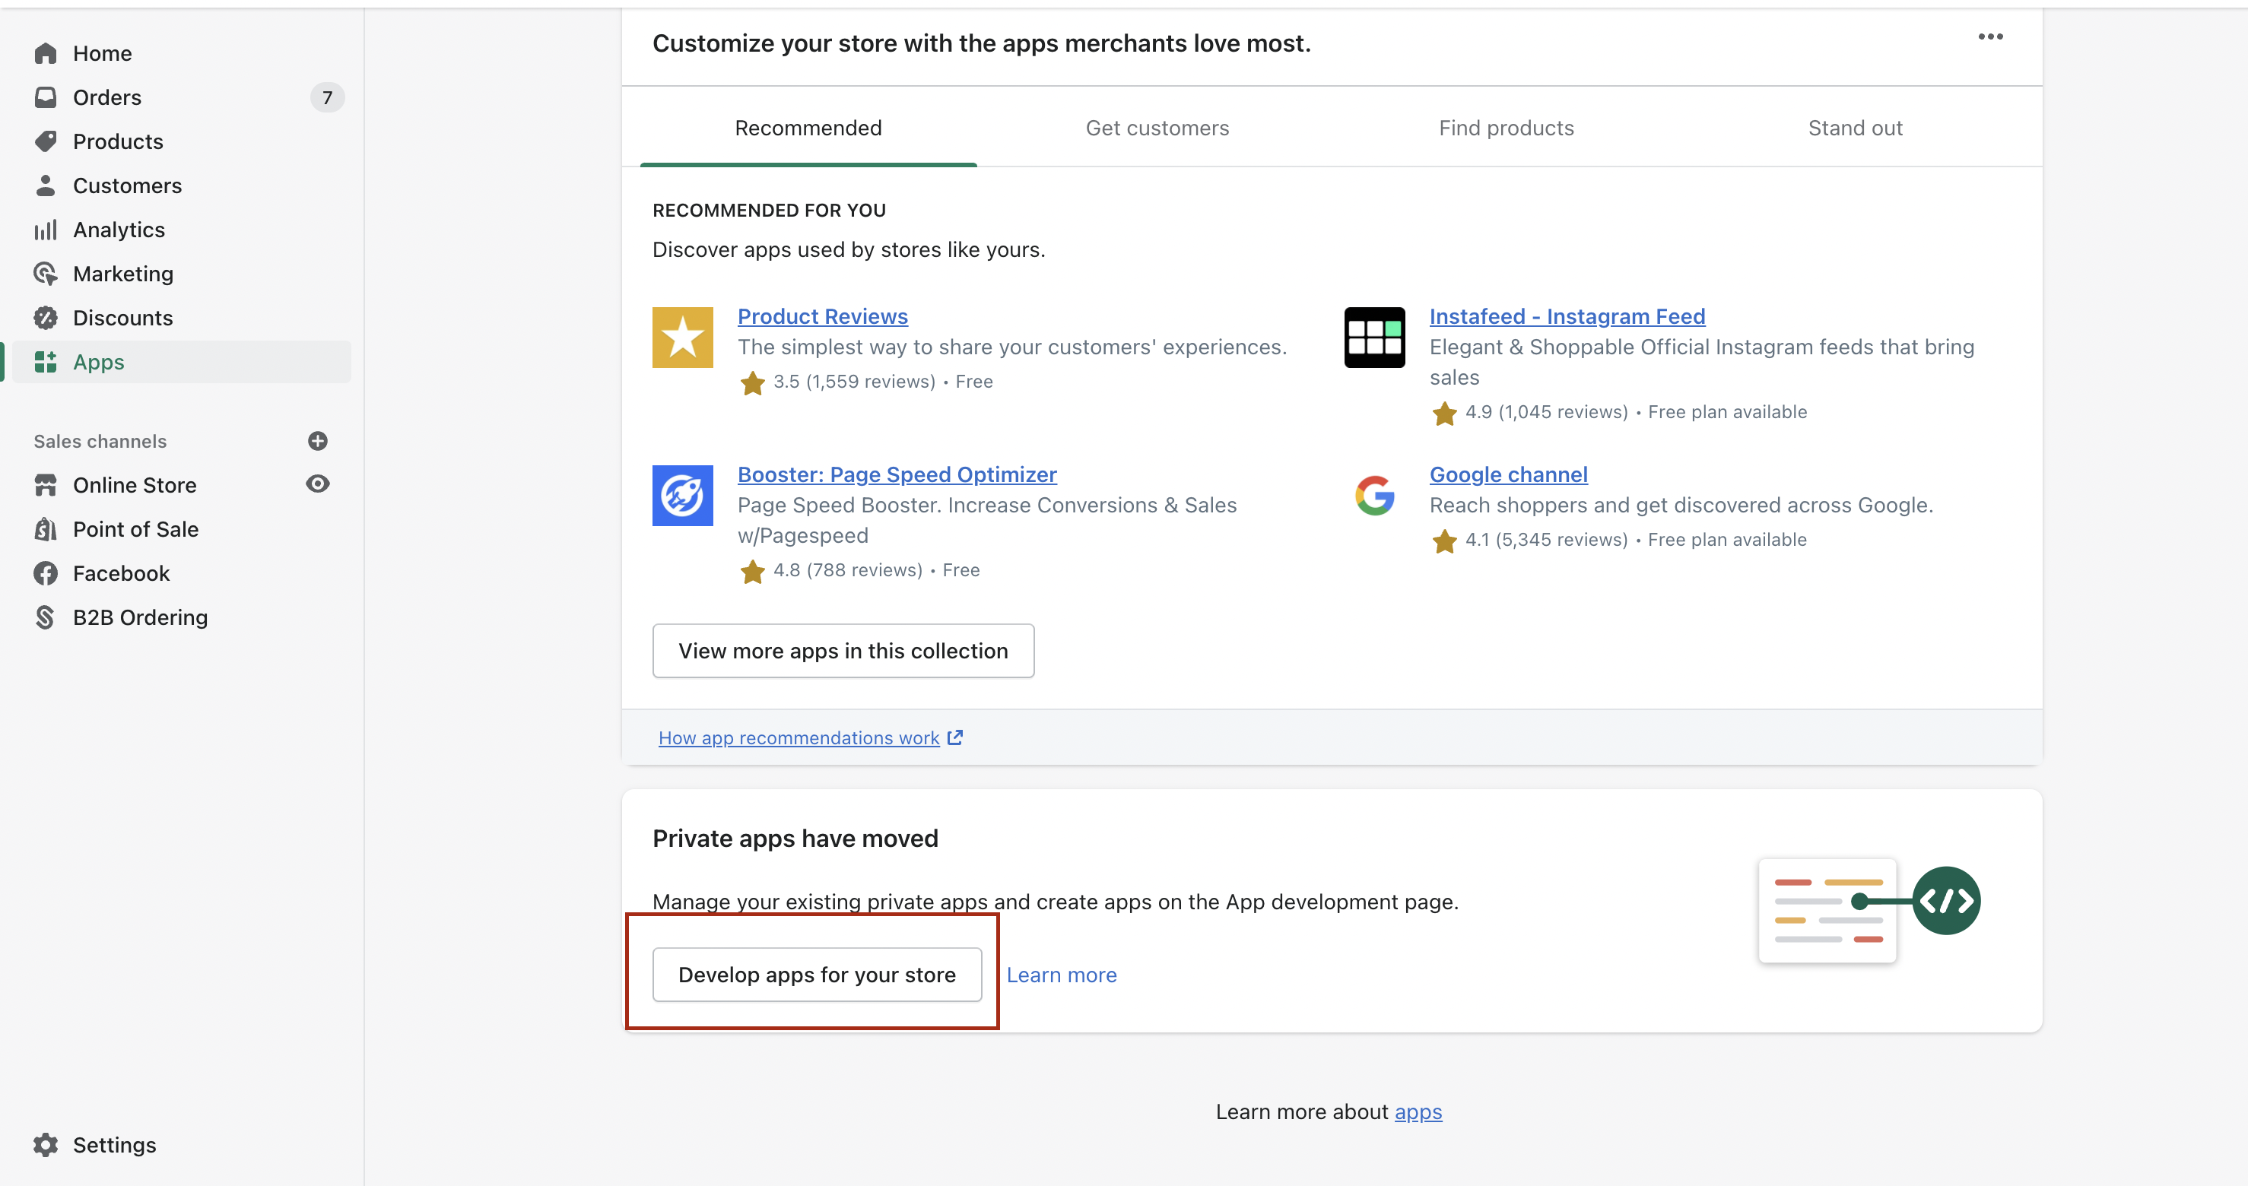Viewport: 2248px width, 1186px height.
Task: Open the Google channel link
Action: point(1508,474)
